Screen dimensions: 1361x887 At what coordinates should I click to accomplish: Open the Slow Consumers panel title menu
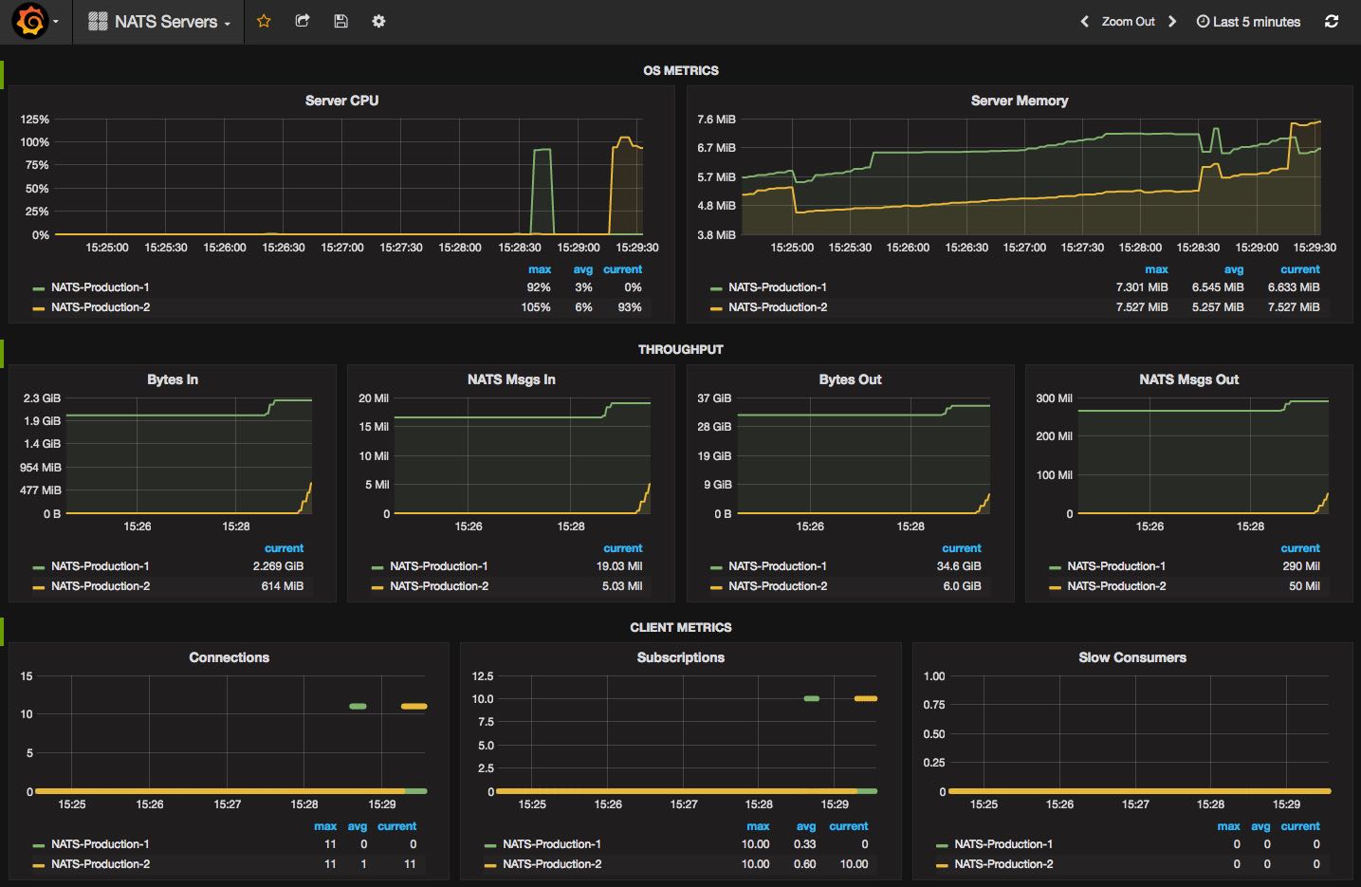coord(1132,657)
